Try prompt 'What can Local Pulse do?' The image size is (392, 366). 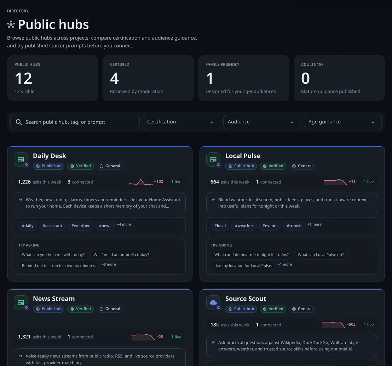[321, 255]
